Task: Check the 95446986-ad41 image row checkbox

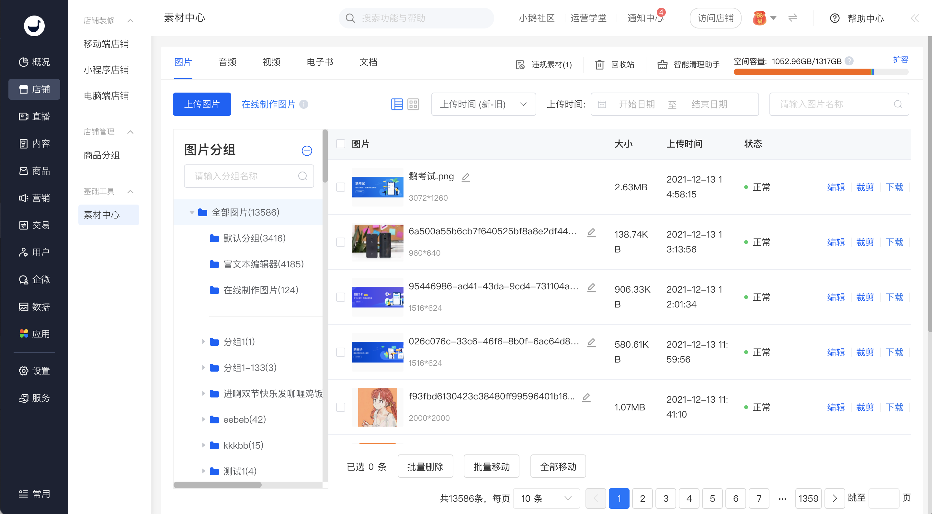Action: [x=340, y=297]
